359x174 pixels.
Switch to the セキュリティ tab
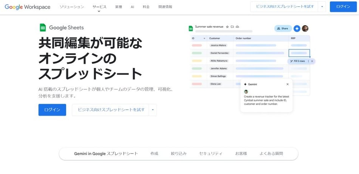[x=210, y=154]
